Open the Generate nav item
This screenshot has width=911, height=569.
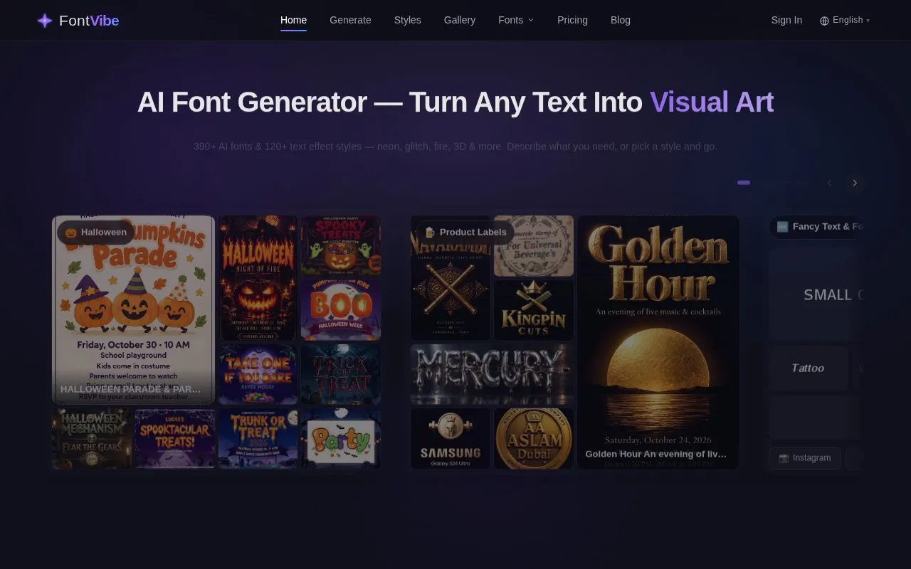pos(350,20)
